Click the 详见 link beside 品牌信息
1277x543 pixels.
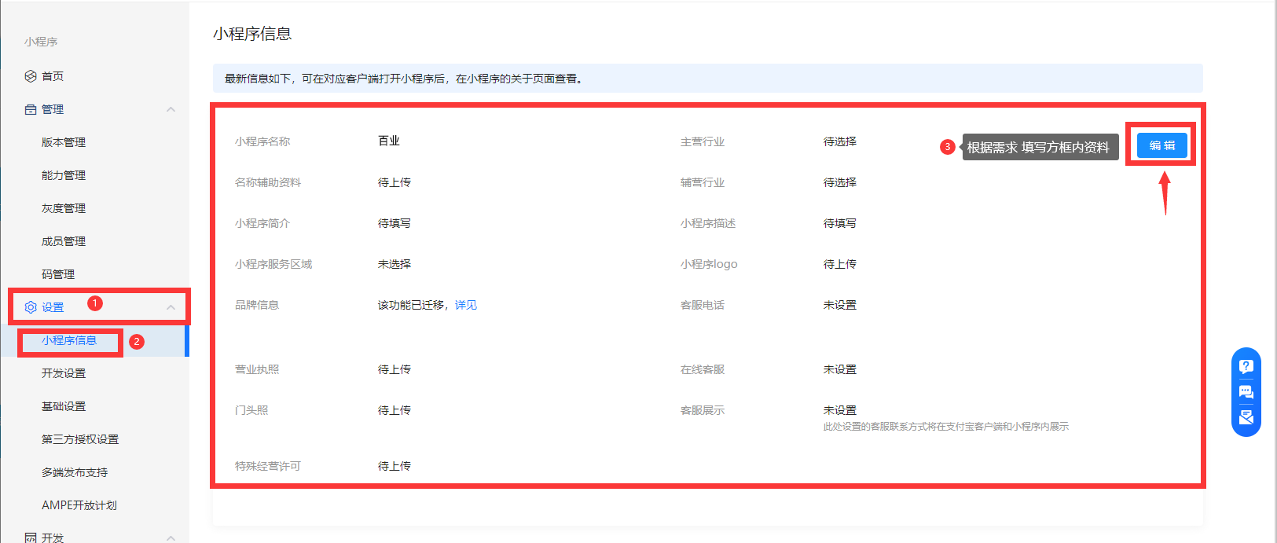466,305
